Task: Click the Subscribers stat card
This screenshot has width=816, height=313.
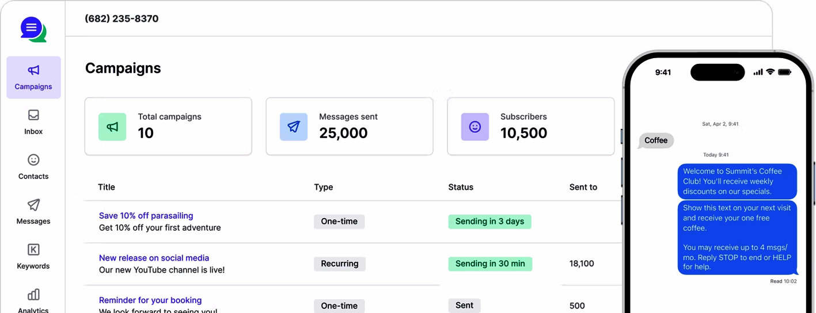Action: (x=530, y=127)
